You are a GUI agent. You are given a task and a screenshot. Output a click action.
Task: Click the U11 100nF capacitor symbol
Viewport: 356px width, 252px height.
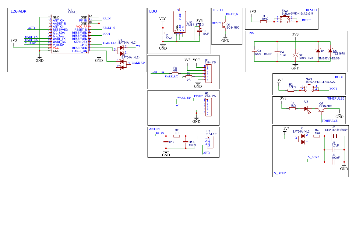[x=186, y=142]
